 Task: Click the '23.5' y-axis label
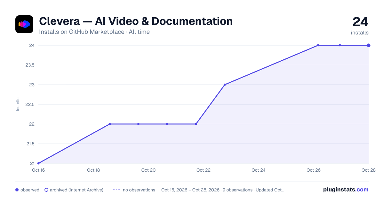pyautogui.click(x=29, y=65)
